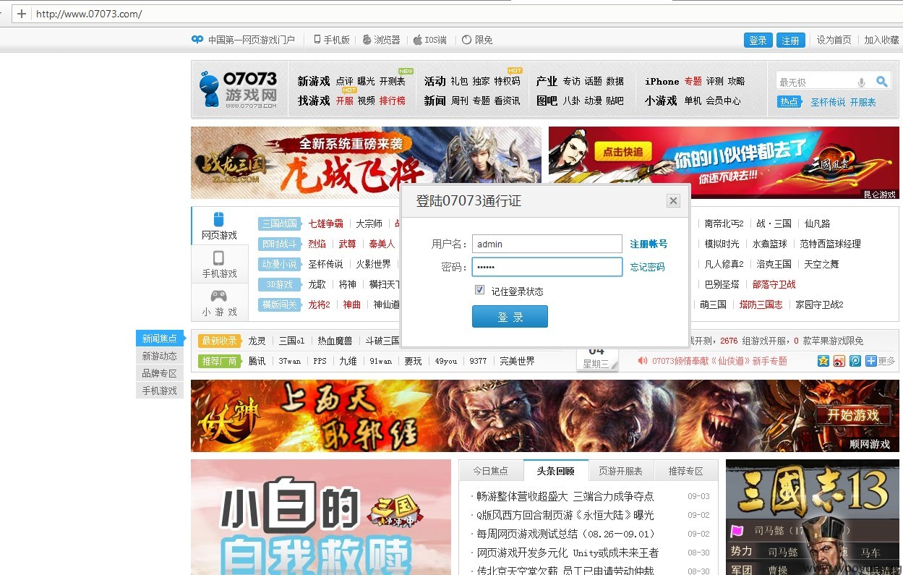
Task: Open the 图吧 navigation item
Action: coord(547,101)
